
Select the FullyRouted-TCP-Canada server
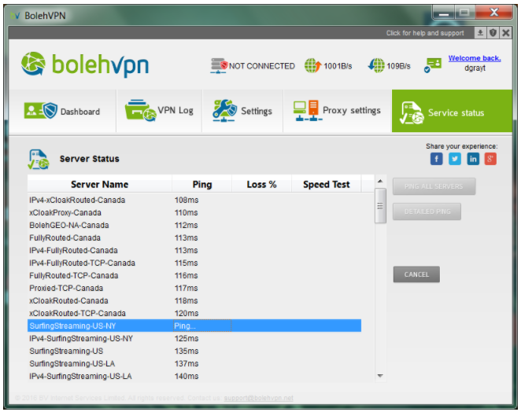click(x=194, y=276)
